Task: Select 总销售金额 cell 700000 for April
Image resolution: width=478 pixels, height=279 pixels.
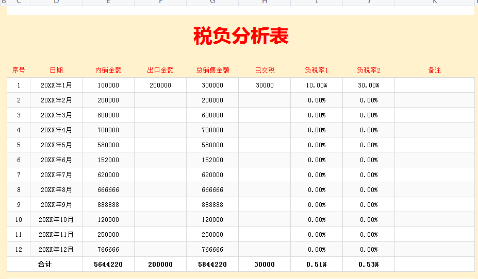Action: [212, 130]
